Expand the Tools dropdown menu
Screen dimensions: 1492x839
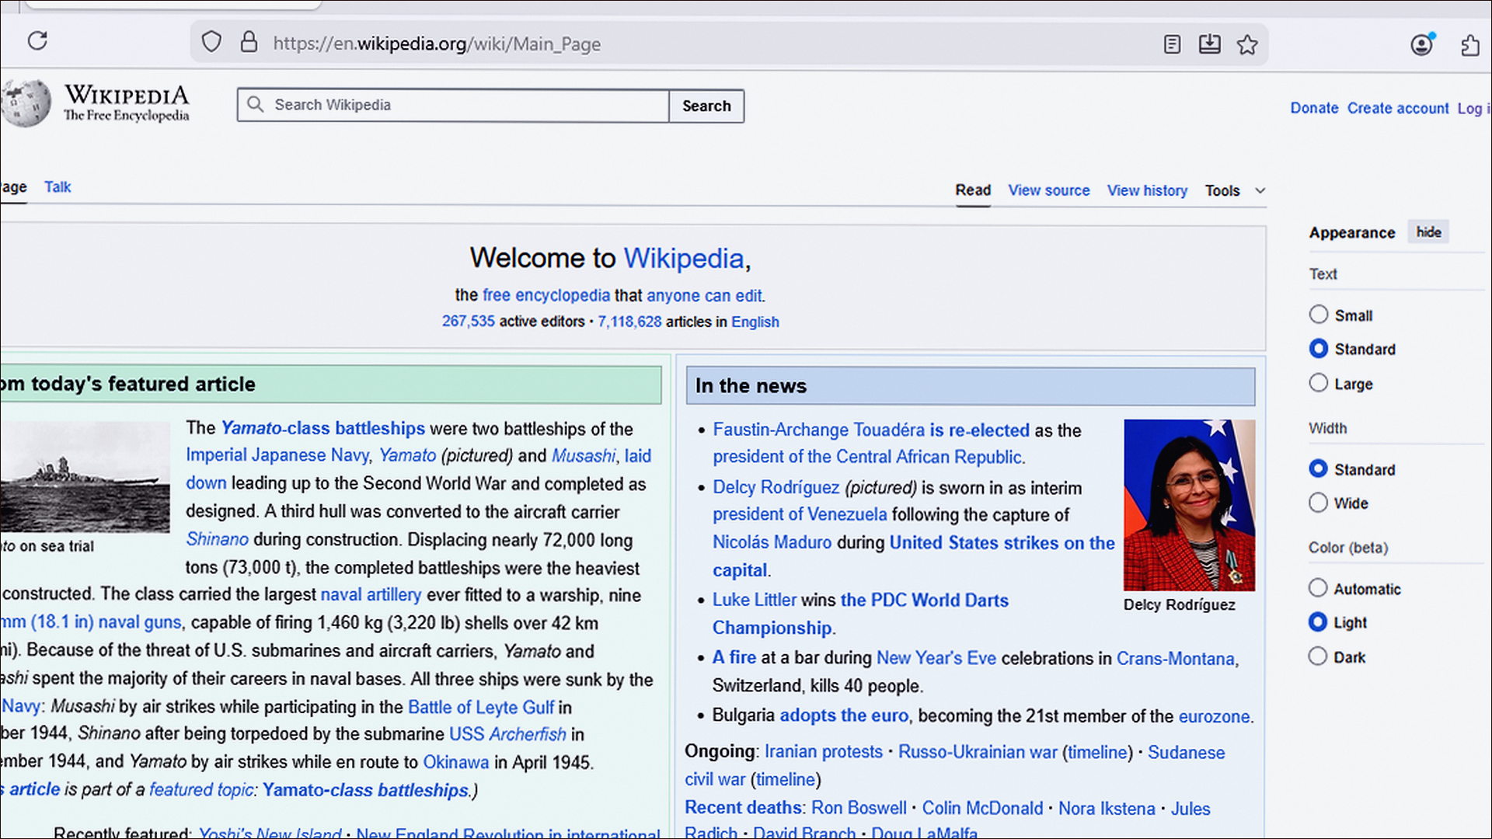1235,190
